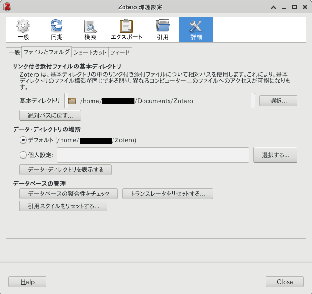Viewport: 312px width, 294px height.
Task: Click 選択する... to pick data directory
Action: [276, 155]
